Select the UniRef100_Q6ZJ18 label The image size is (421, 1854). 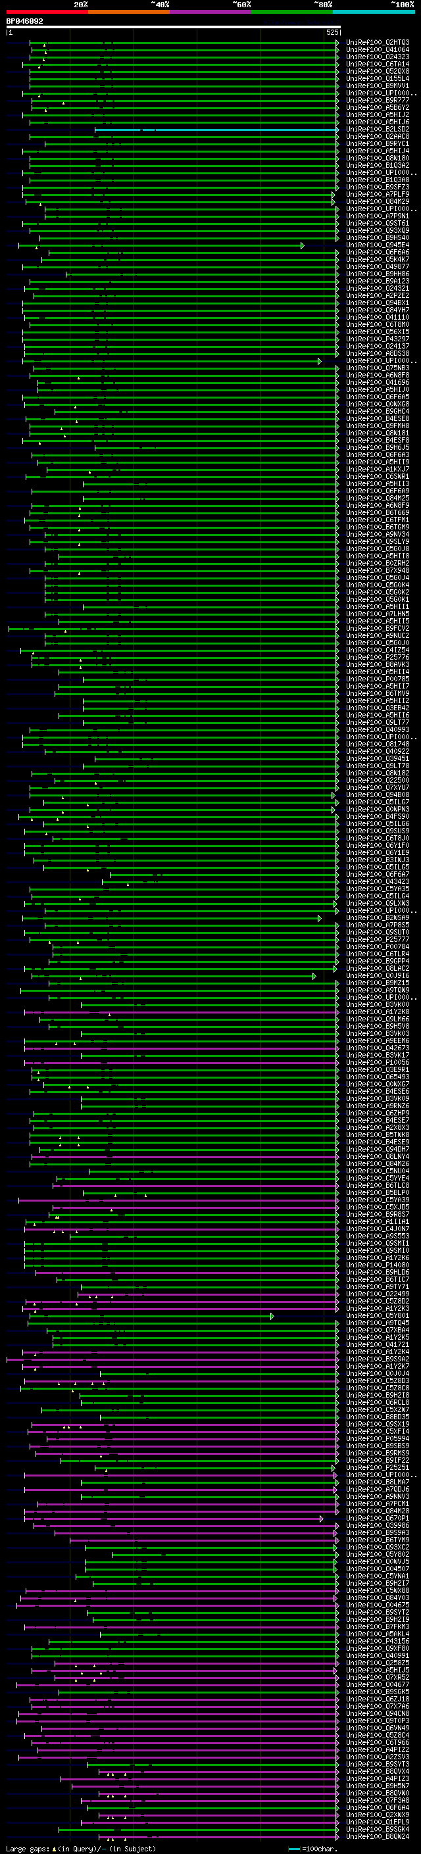pos(378,1699)
